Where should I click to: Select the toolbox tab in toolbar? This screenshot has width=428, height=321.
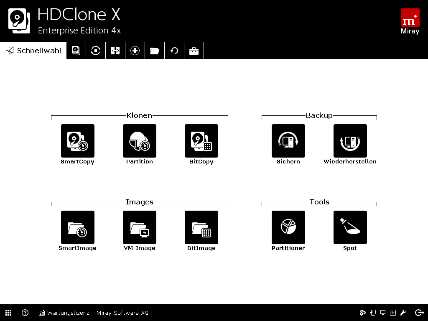click(x=194, y=51)
